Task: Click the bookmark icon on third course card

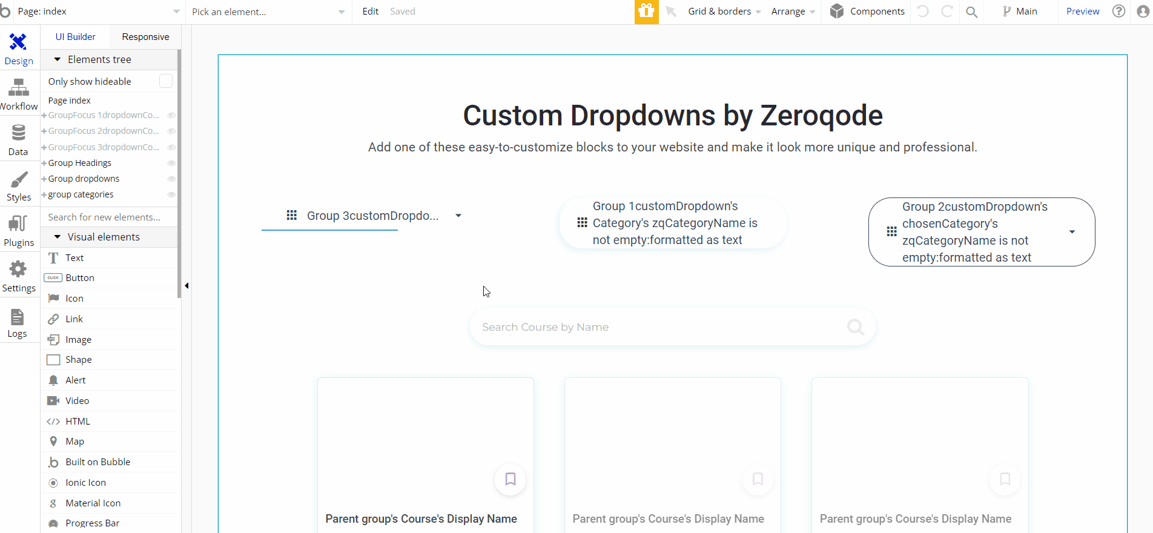Action: (1005, 479)
